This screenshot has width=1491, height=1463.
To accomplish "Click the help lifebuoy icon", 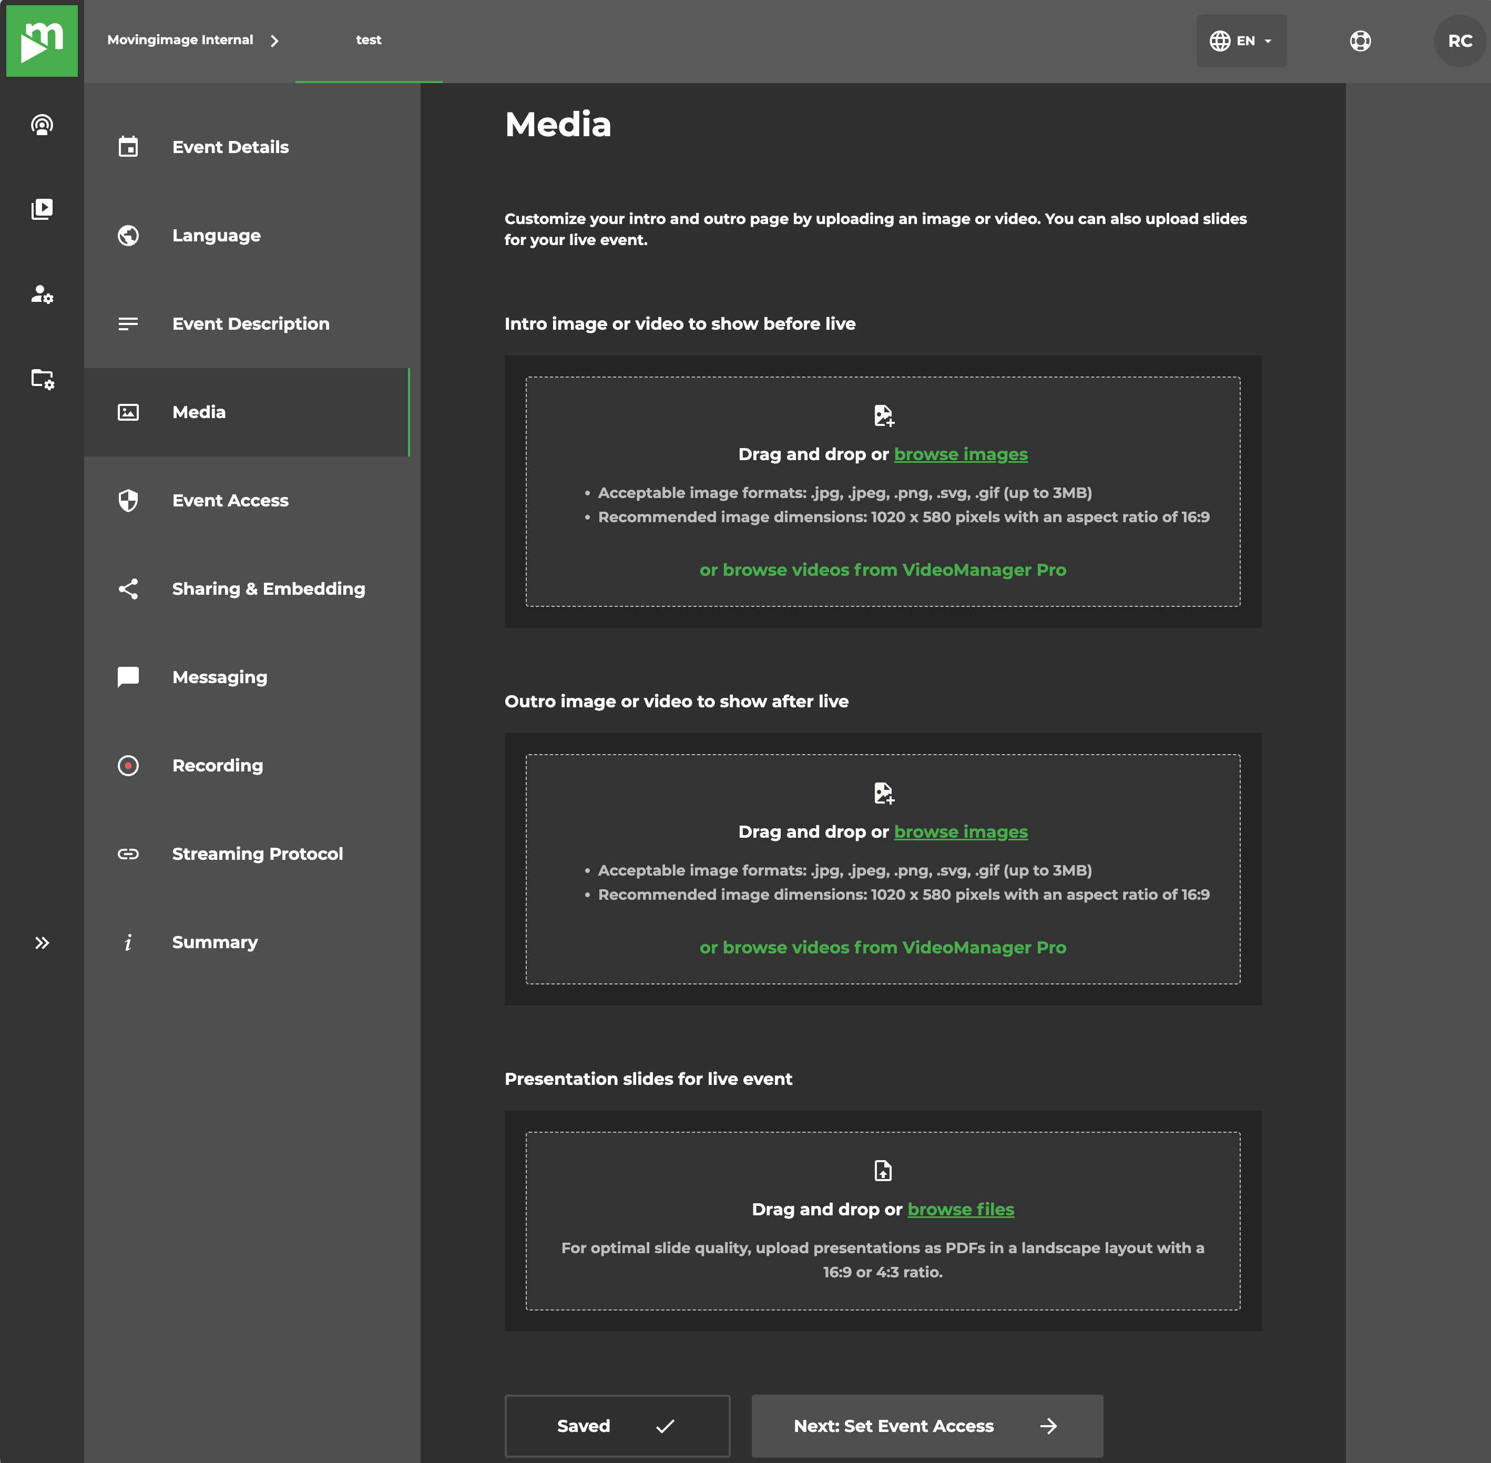I will [1360, 40].
